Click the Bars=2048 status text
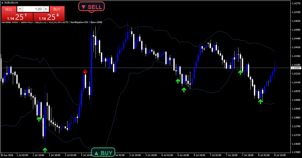This screenshot has width=302, height=158. [x=96, y=22]
